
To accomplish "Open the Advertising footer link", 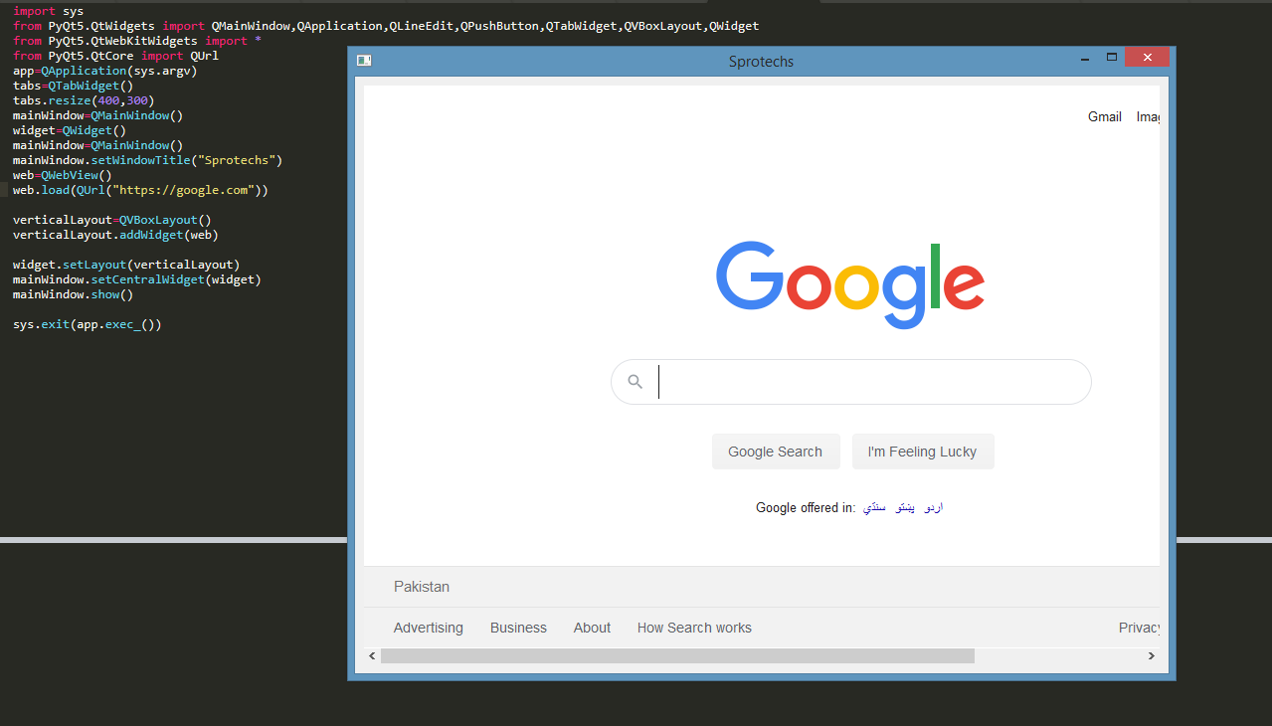I will (x=429, y=628).
